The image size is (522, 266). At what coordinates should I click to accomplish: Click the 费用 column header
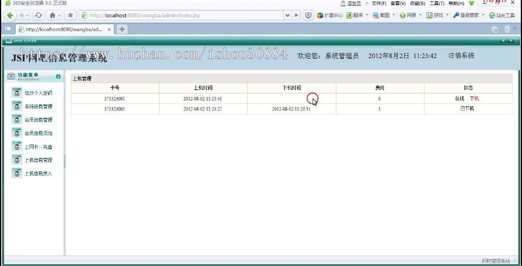pyautogui.click(x=380, y=88)
